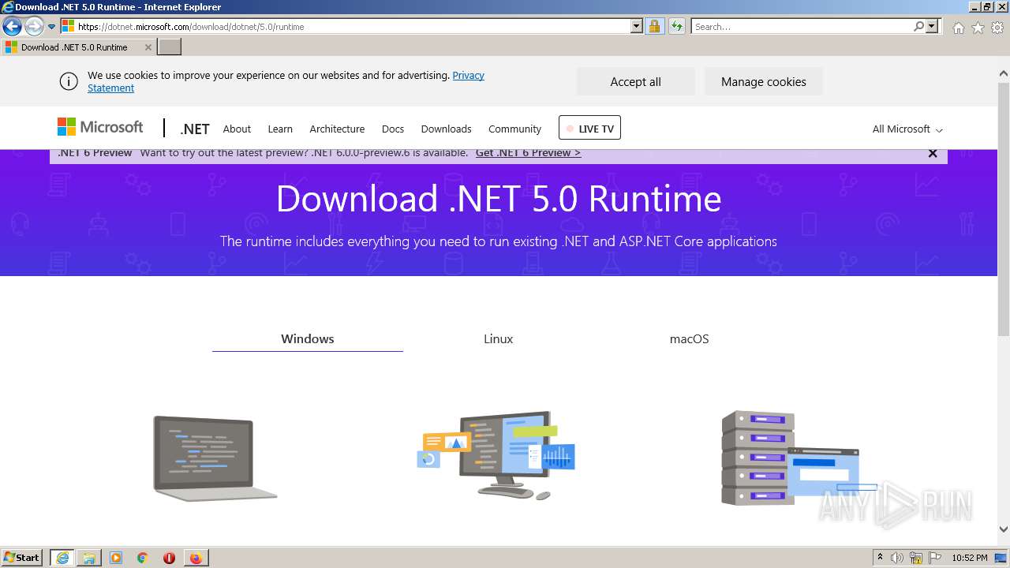
Task: Click the LIVE TV button
Action: click(589, 128)
